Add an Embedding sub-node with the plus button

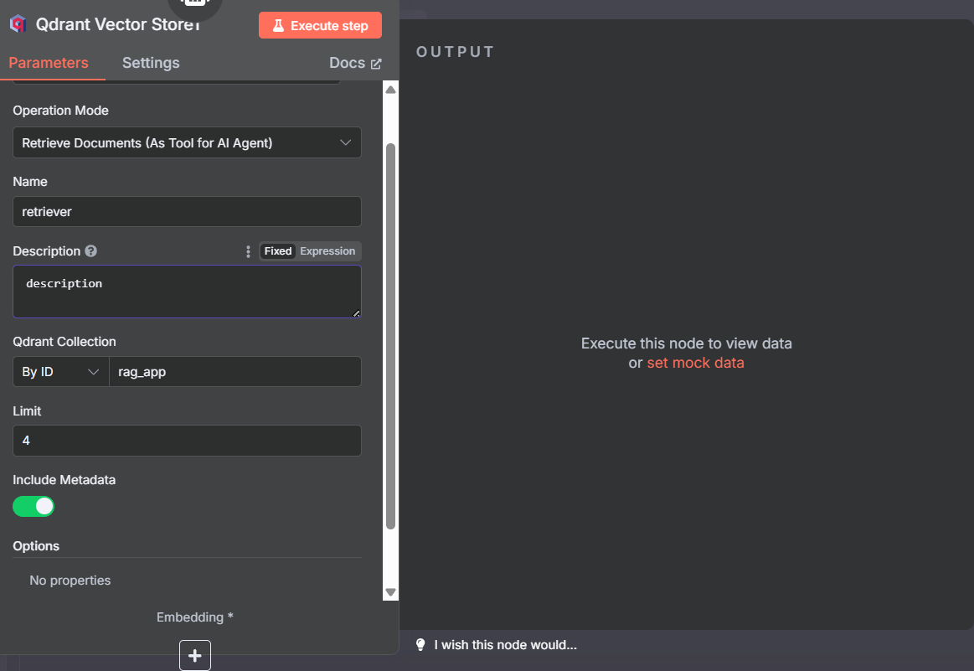click(195, 655)
